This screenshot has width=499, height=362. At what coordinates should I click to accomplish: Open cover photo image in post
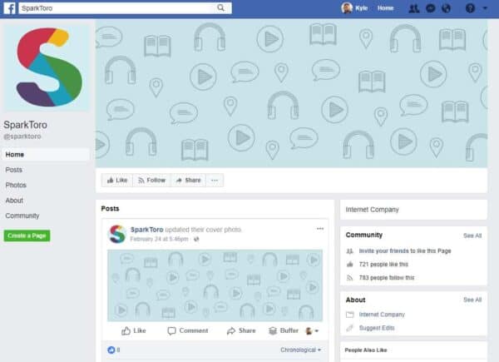click(x=215, y=285)
